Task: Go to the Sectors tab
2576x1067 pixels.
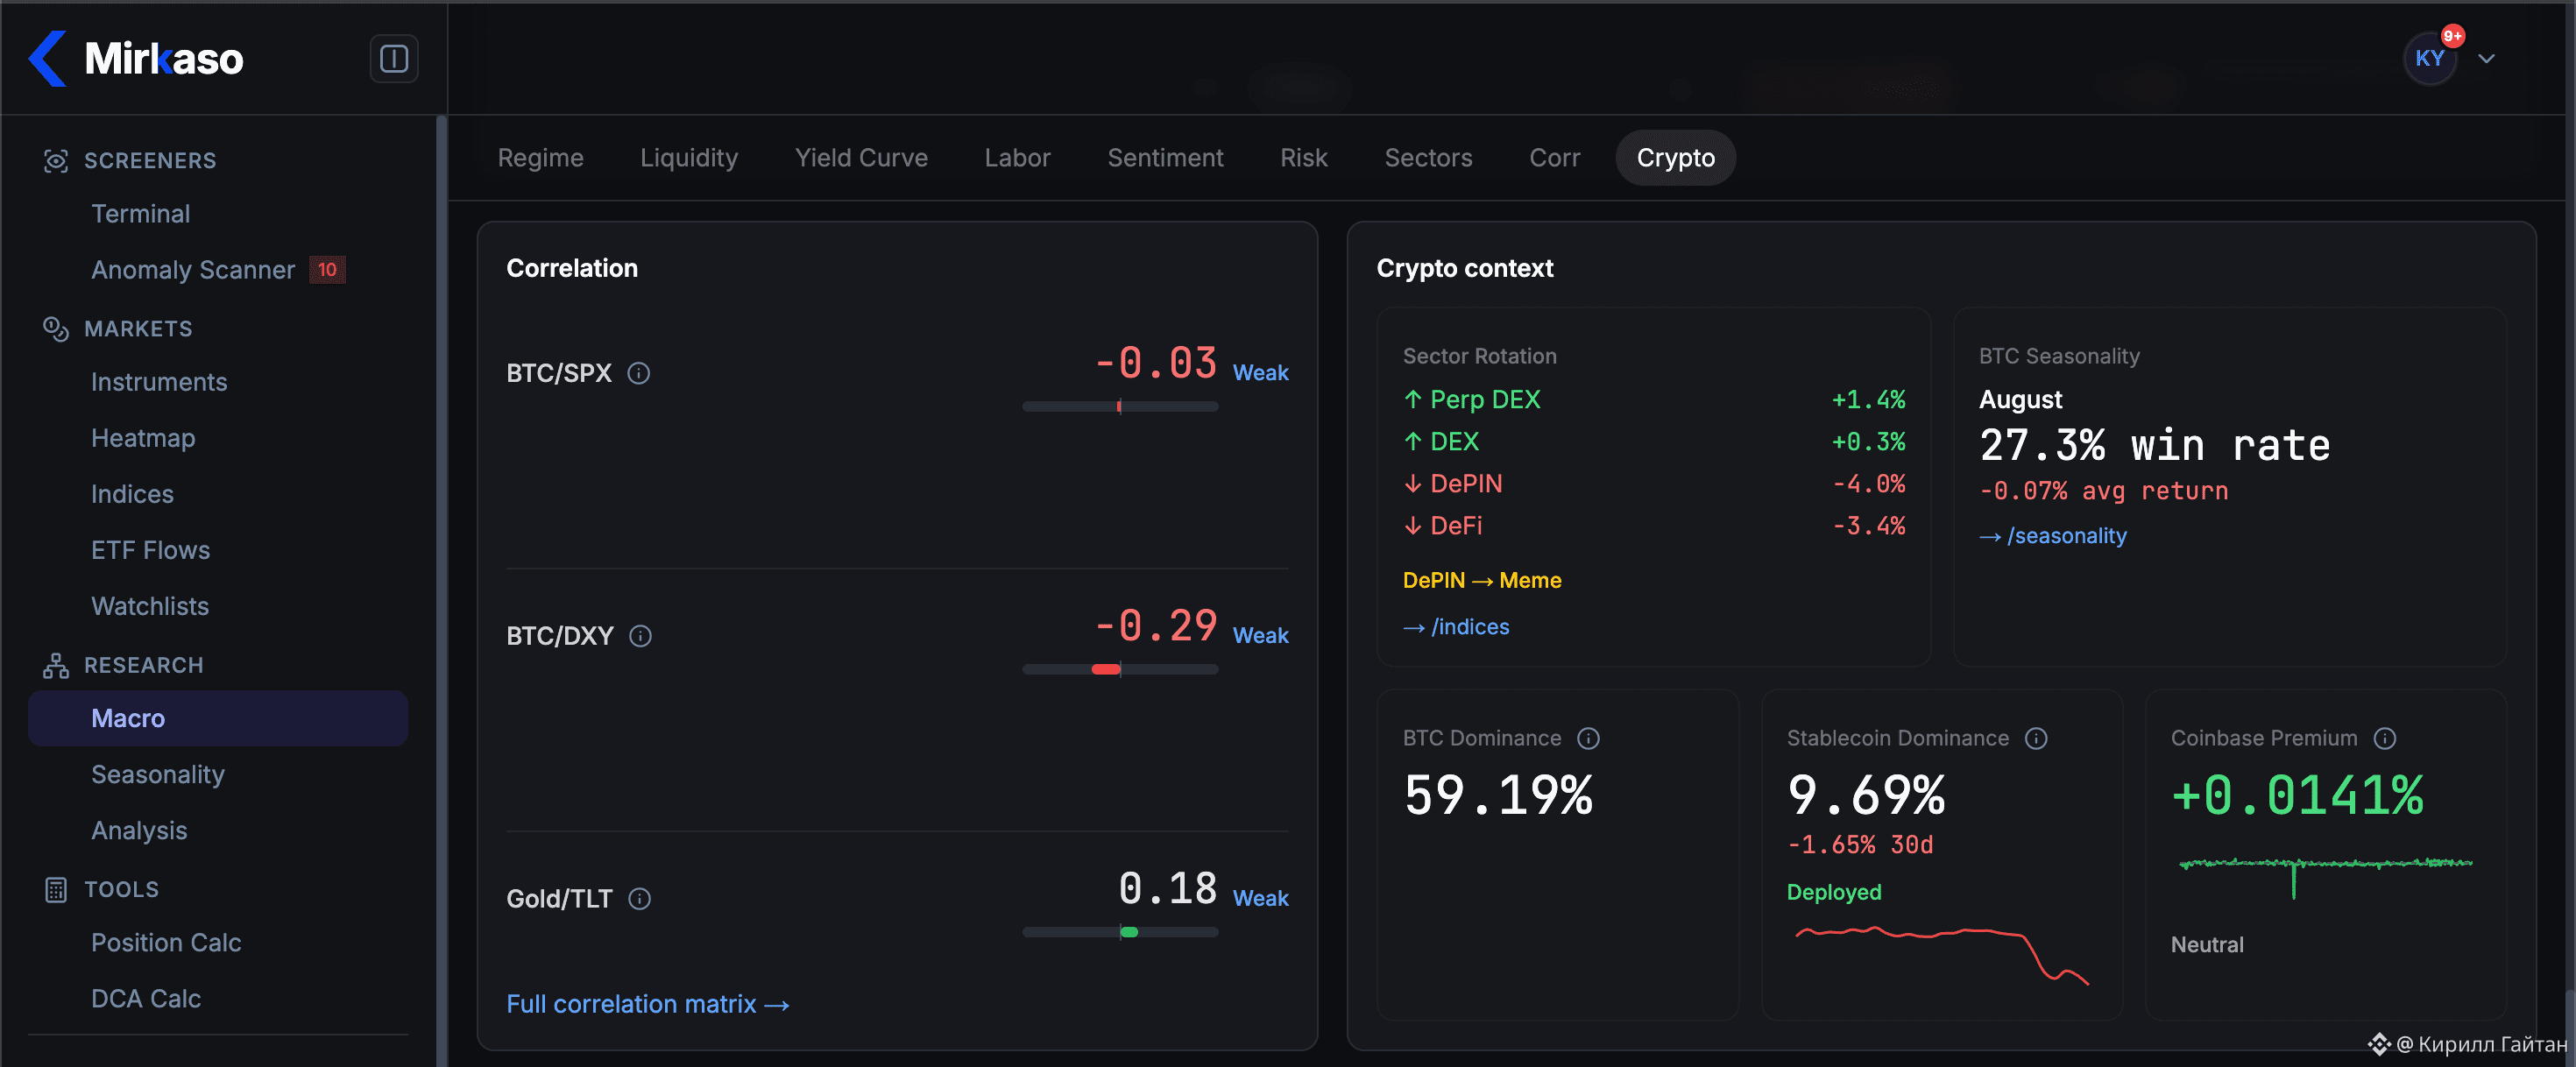Action: tap(1428, 158)
